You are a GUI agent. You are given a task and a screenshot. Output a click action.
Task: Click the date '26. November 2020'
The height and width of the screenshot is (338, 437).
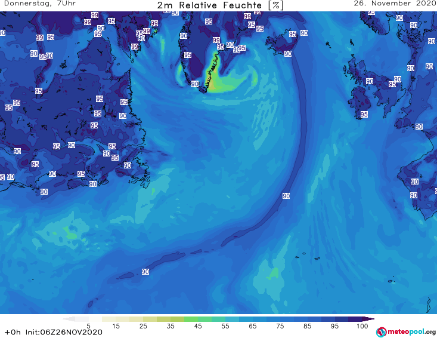pos(395,4)
